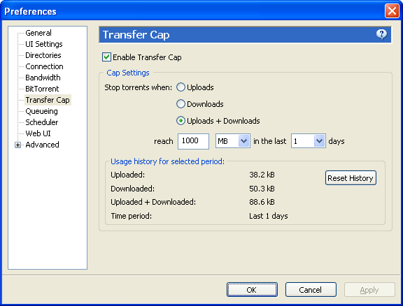Open the Scheduler section
Viewport: 403px width, 306px height.
42,122
